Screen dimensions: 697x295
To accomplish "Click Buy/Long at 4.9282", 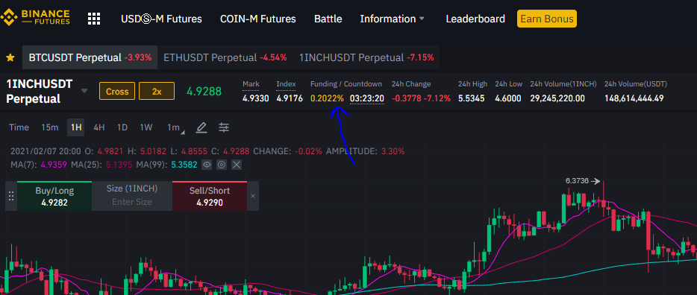I will coord(54,196).
